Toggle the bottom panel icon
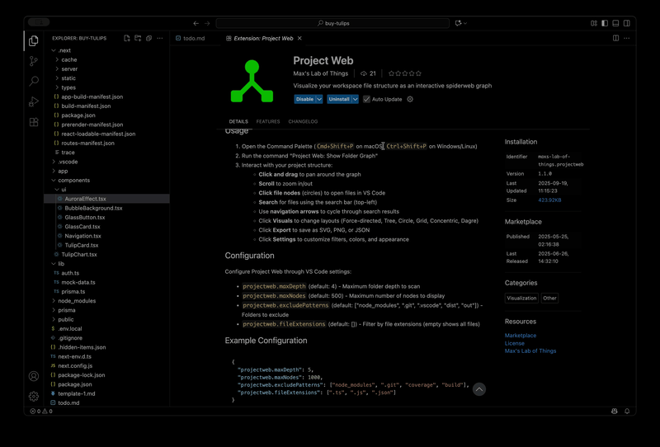This screenshot has height=447, width=660. click(615, 23)
